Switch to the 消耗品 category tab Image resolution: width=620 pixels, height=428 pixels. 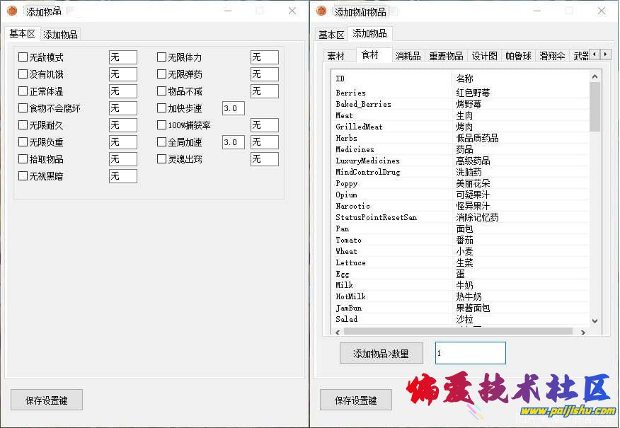[x=408, y=56]
